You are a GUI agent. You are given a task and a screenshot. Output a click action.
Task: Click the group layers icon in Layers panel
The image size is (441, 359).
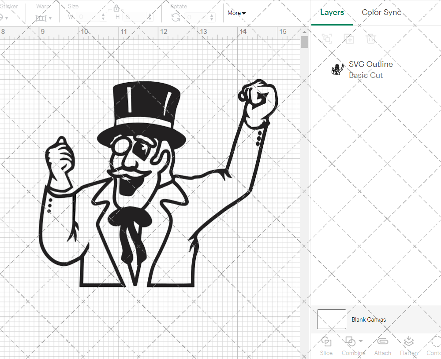pyautogui.click(x=327, y=39)
